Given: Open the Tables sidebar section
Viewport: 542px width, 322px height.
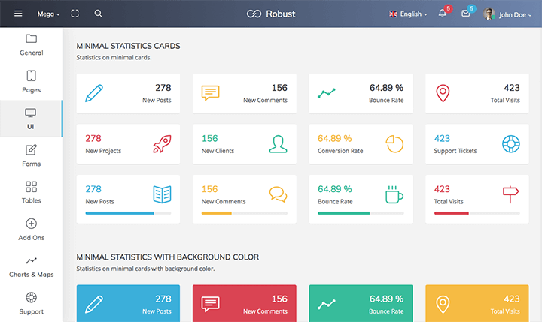Looking at the screenshot, I should 32,193.
